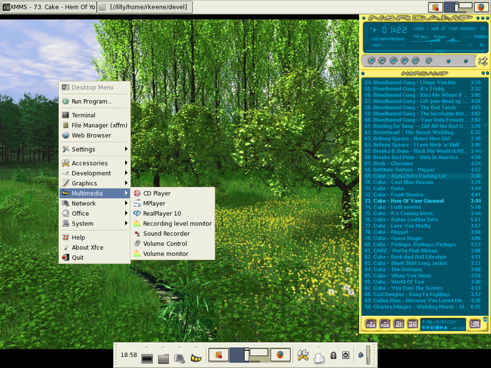Expand the Settings submenu arrow
This screenshot has width=491, height=368.
(x=126, y=149)
